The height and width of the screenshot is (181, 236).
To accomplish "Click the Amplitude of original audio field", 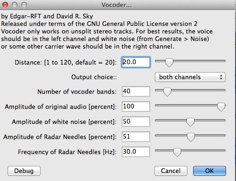I will tap(136, 107).
